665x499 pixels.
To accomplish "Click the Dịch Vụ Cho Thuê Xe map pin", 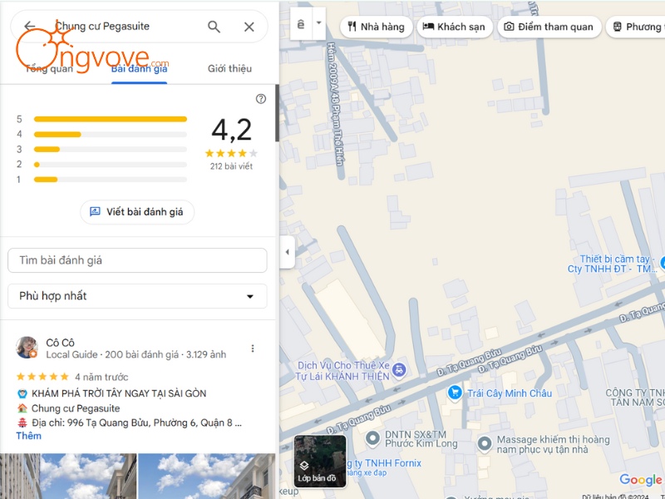I will coord(399,369).
